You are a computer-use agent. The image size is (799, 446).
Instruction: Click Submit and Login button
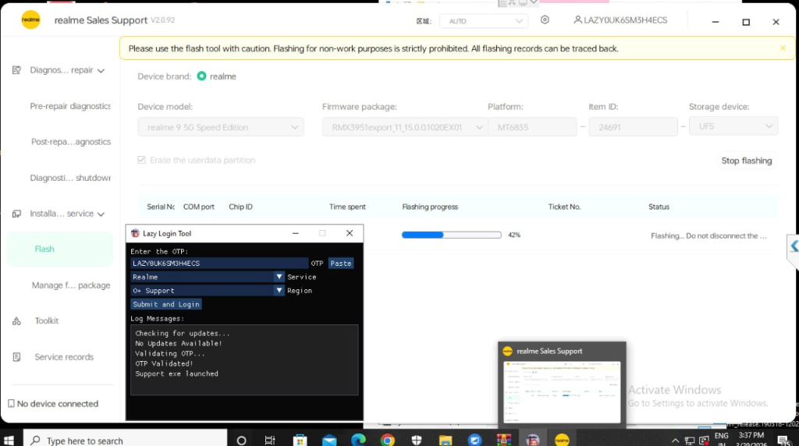(166, 304)
